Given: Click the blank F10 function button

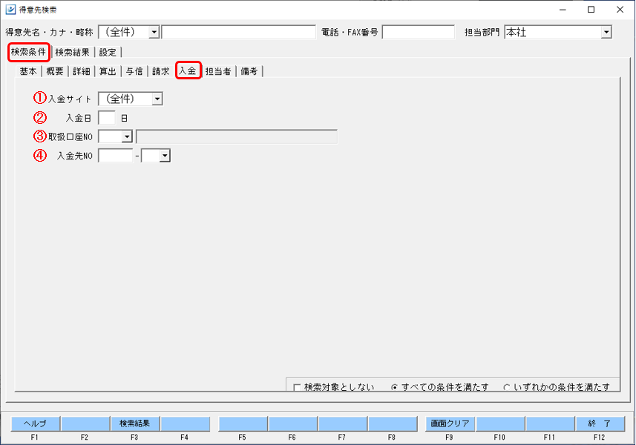Looking at the screenshot, I should pos(500,423).
